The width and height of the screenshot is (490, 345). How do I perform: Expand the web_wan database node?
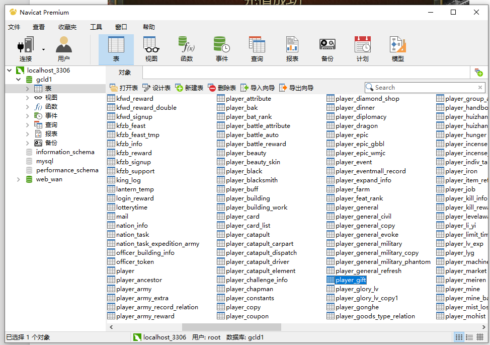19,179
